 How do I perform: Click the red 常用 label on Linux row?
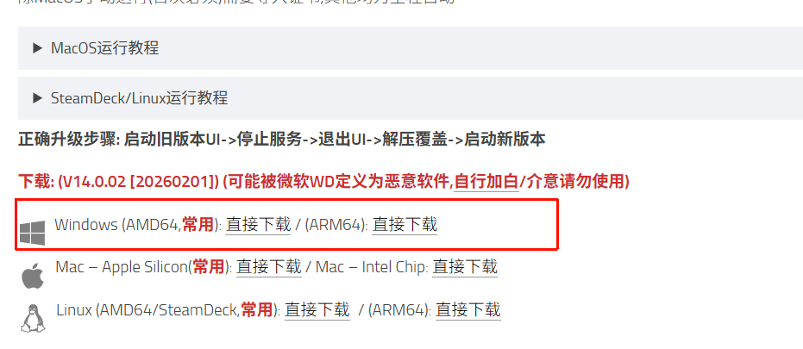pos(256,310)
